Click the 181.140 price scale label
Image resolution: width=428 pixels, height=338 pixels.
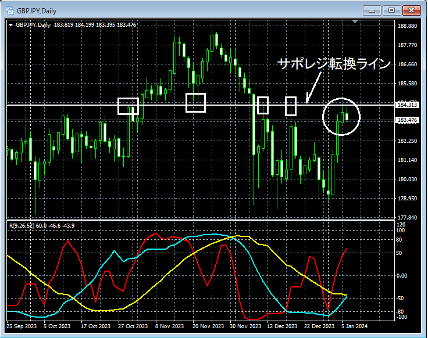[407, 160]
